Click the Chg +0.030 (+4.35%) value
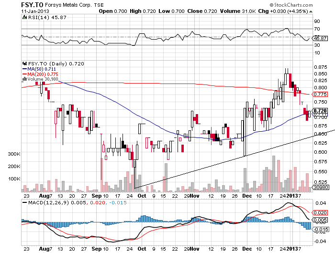The image size is (335, 253). pos(283,11)
